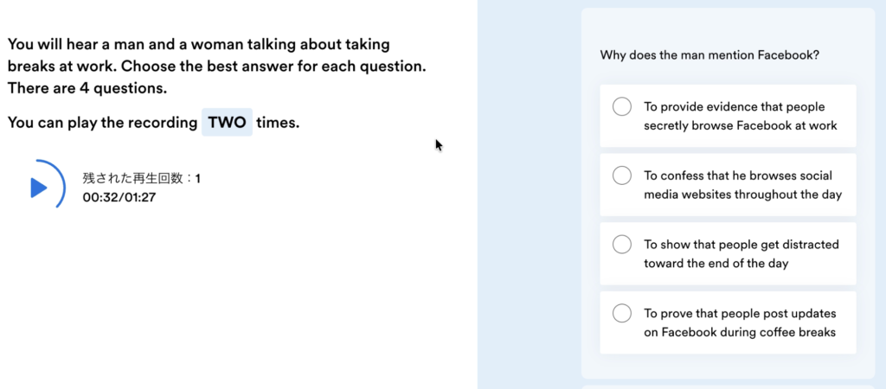Click the answer text 'secretly browse Facebook at work'
This screenshot has height=389, width=886.
[741, 125]
